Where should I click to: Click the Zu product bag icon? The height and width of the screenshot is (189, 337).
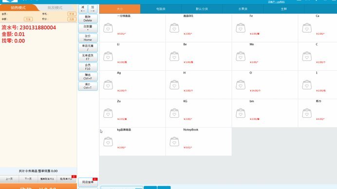tap(108, 113)
